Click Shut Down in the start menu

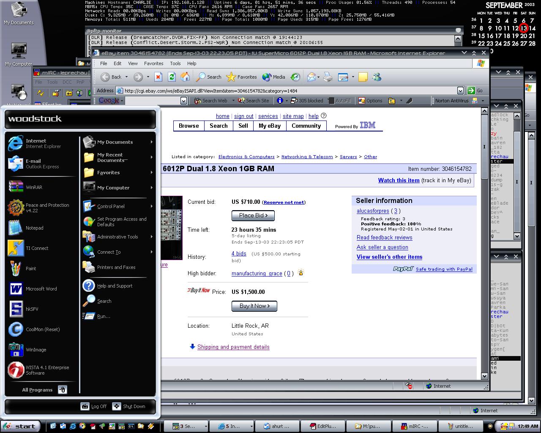click(x=128, y=406)
